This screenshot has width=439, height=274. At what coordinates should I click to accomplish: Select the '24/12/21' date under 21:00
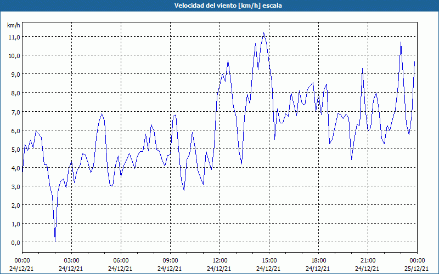367,269
